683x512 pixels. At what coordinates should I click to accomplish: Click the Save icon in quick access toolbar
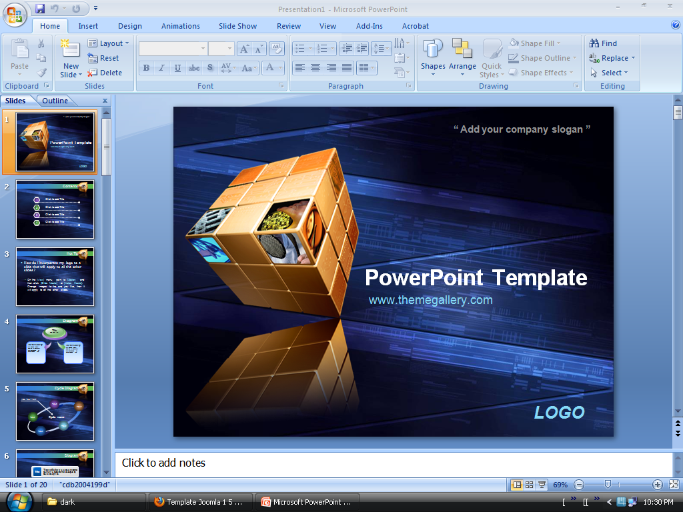pyautogui.click(x=40, y=9)
